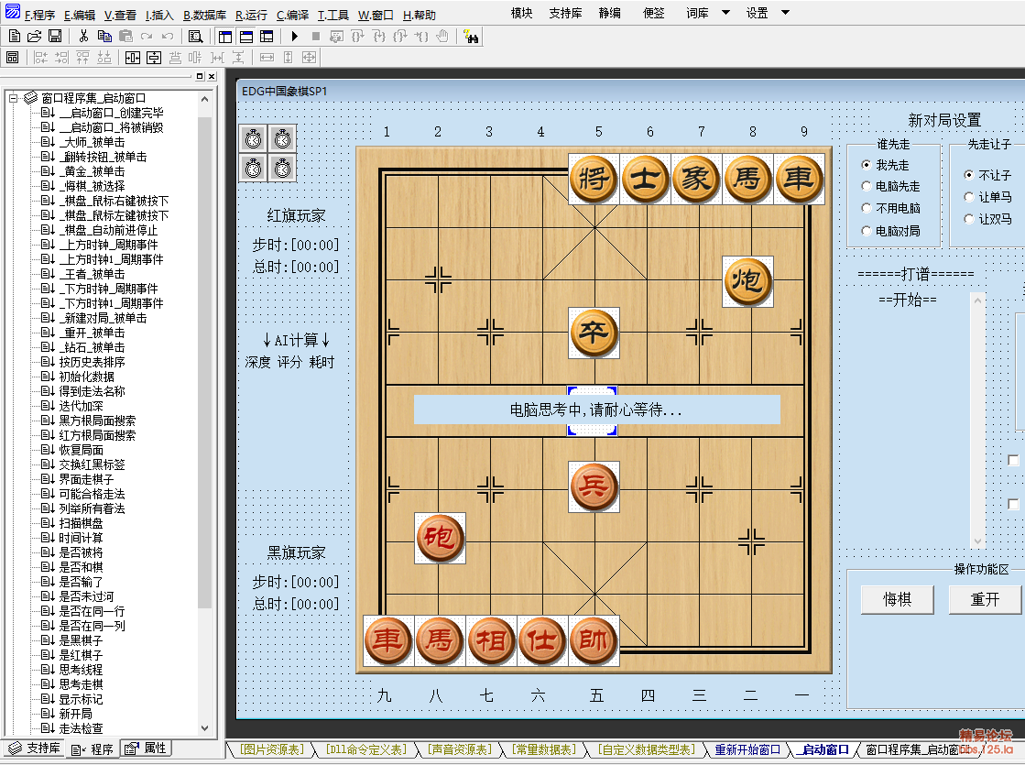Click the Copy toolbar icon
1025x765 pixels.
coord(104,37)
